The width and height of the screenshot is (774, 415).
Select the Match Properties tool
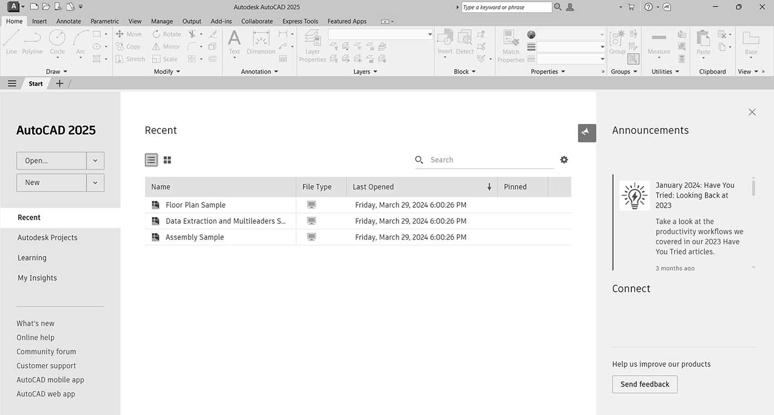click(511, 46)
